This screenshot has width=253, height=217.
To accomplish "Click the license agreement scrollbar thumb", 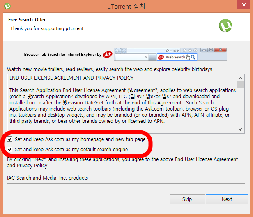I will pos(240,85).
